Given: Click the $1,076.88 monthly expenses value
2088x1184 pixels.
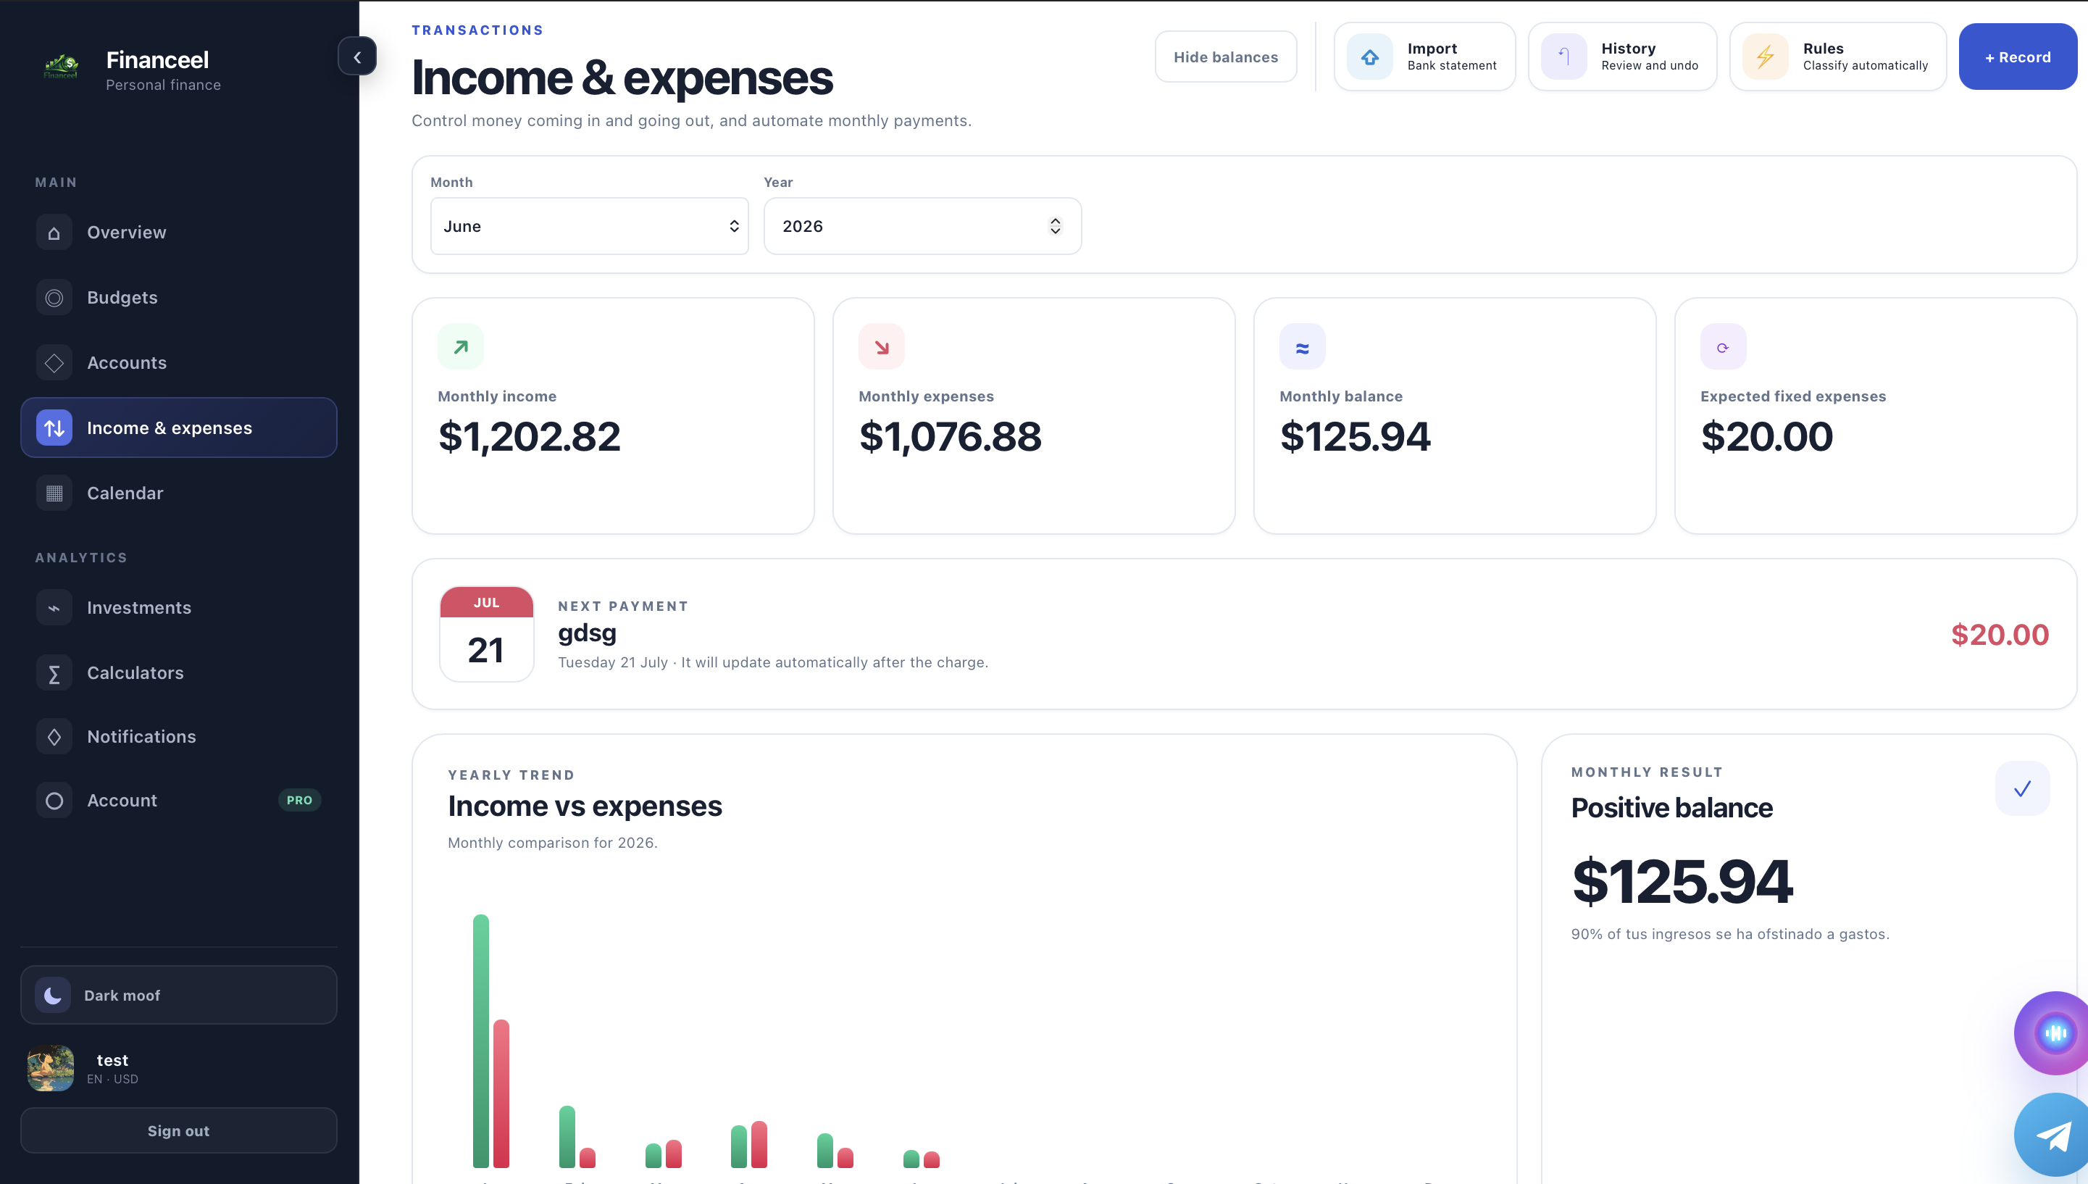Looking at the screenshot, I should (951, 437).
